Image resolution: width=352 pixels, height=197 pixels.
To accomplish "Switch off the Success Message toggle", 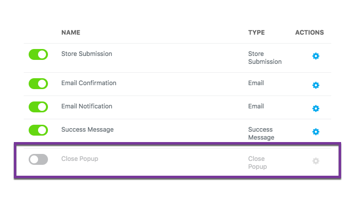I will click(38, 130).
